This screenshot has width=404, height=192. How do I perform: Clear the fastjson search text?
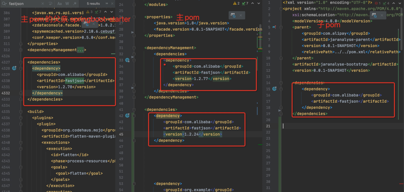[x=43, y=4]
